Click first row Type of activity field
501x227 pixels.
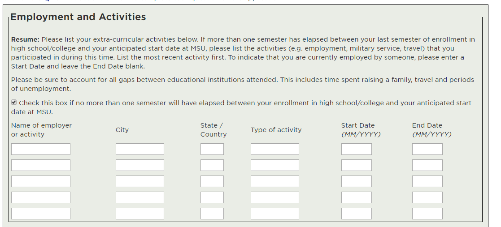click(x=275, y=149)
